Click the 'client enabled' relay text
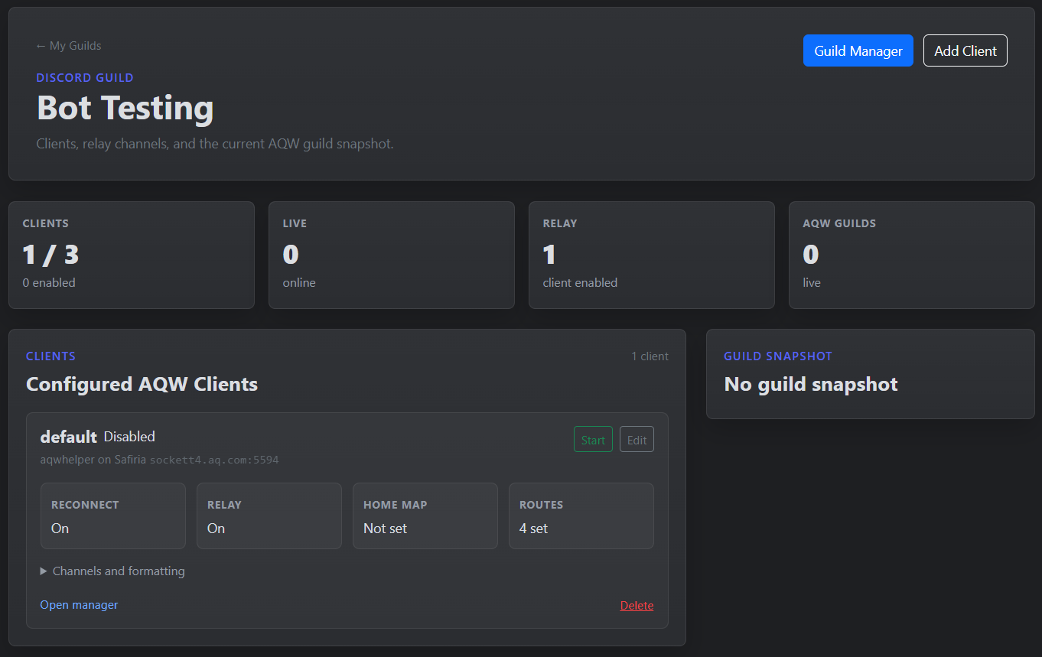The image size is (1042, 657). tap(580, 283)
